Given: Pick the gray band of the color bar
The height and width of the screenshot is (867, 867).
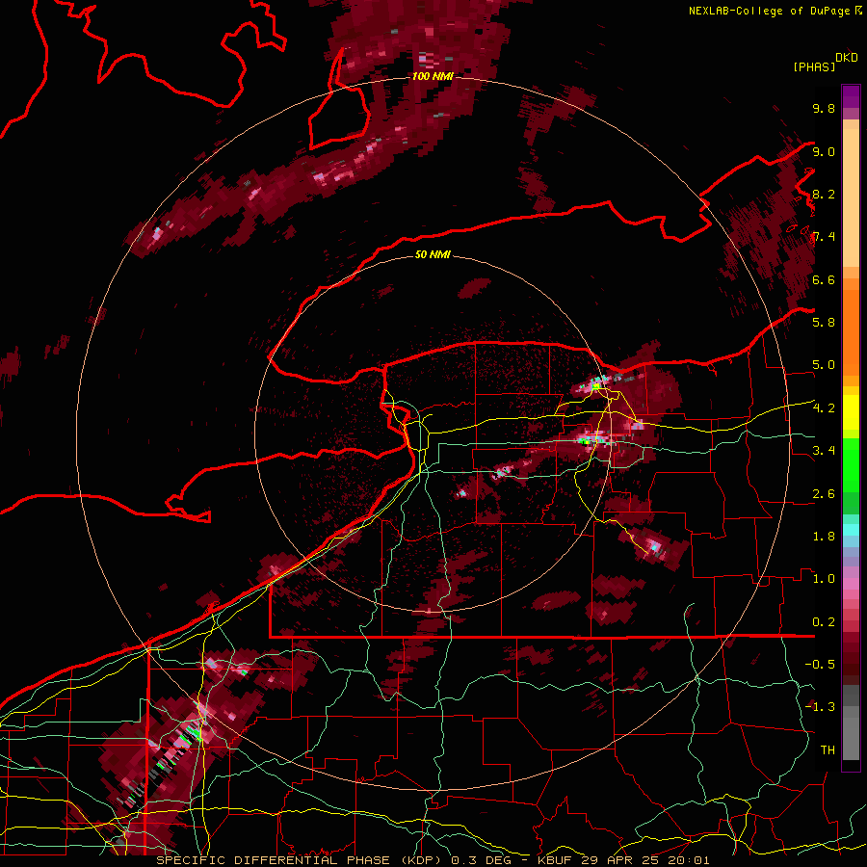Looking at the screenshot, I should click(851, 722).
